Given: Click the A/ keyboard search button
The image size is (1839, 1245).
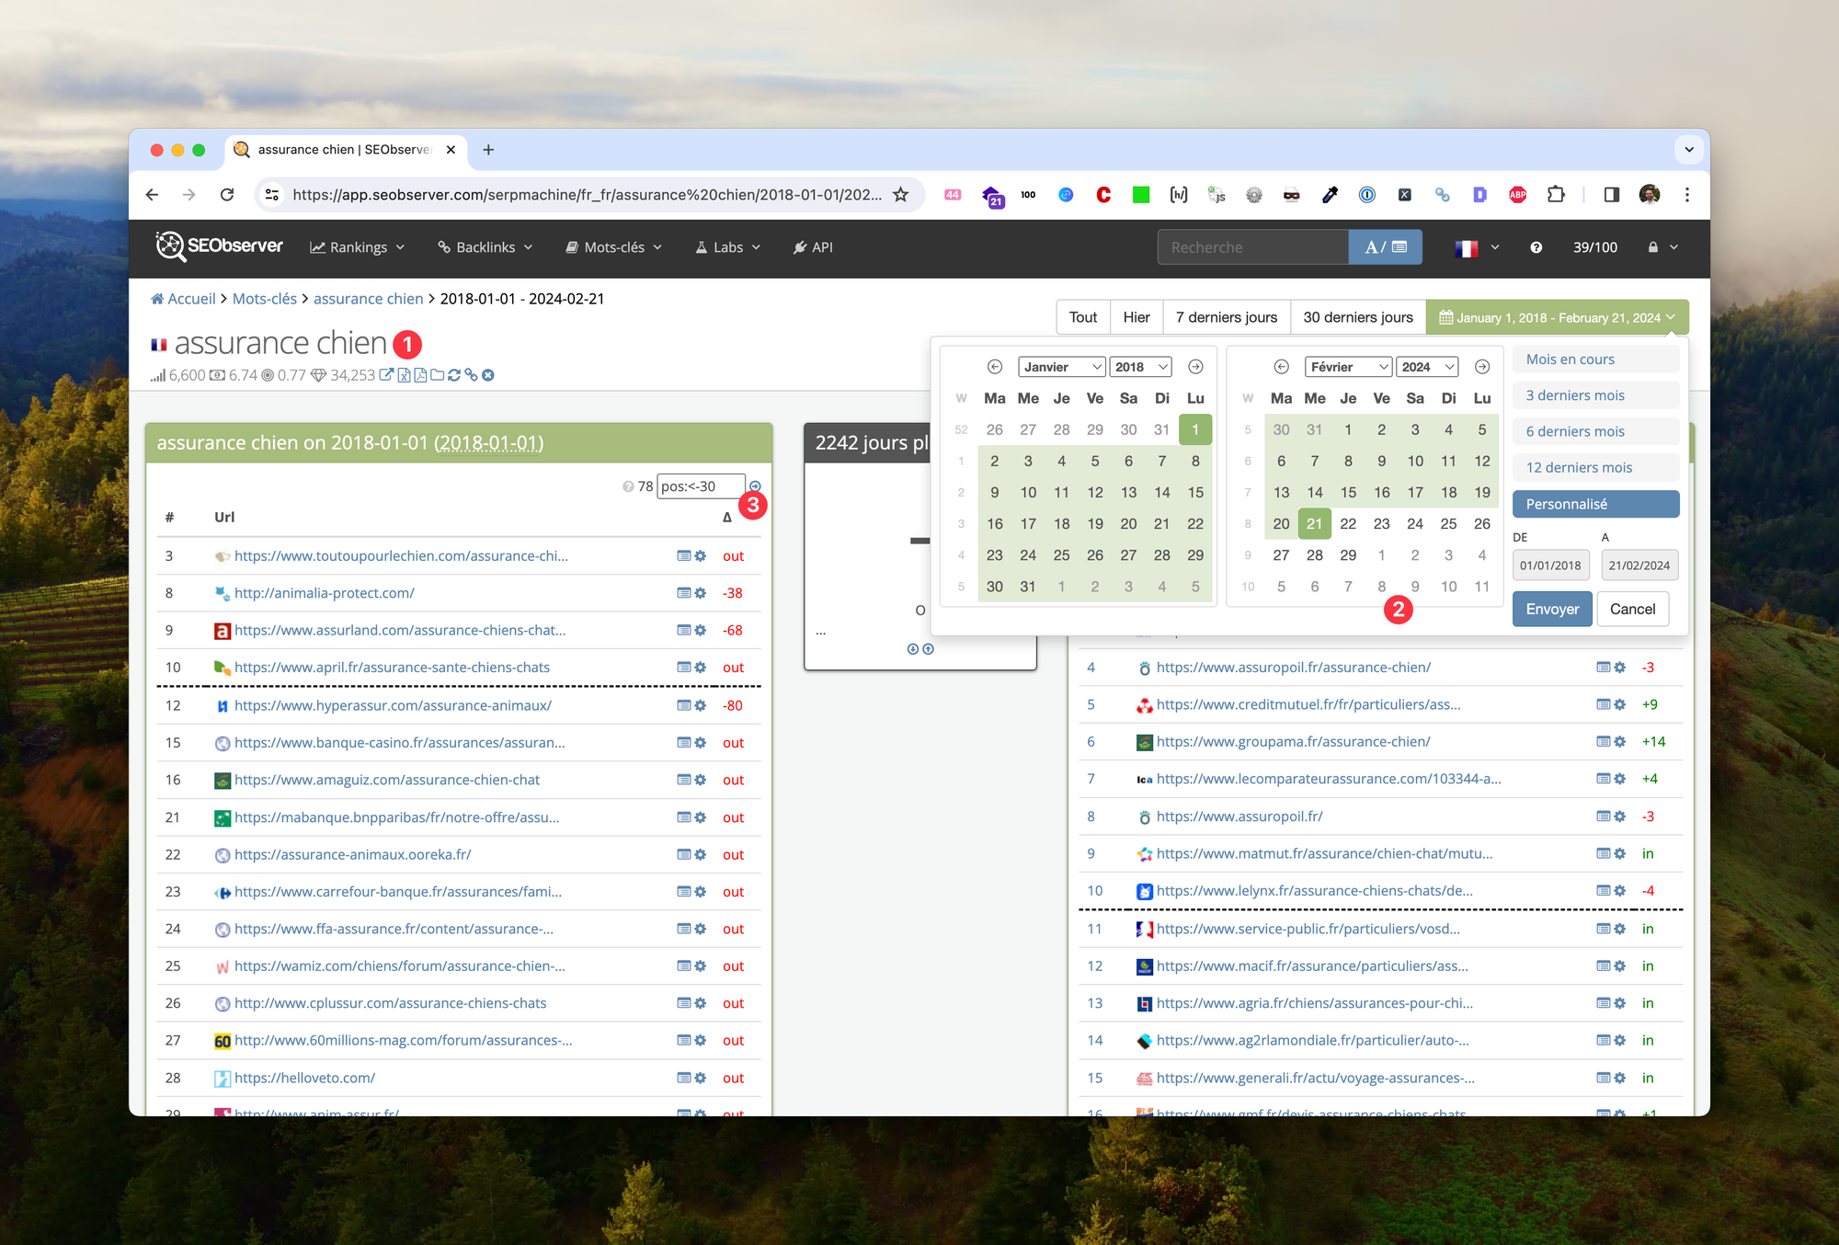Looking at the screenshot, I should pyautogui.click(x=1386, y=247).
